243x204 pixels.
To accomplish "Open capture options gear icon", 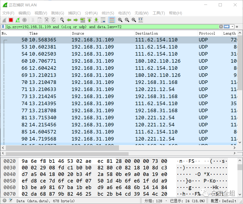I will click(x=25, y=20).
